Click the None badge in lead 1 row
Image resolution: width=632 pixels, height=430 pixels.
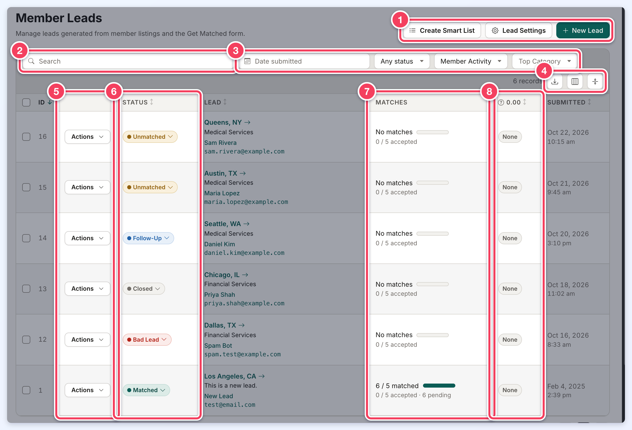click(x=510, y=390)
